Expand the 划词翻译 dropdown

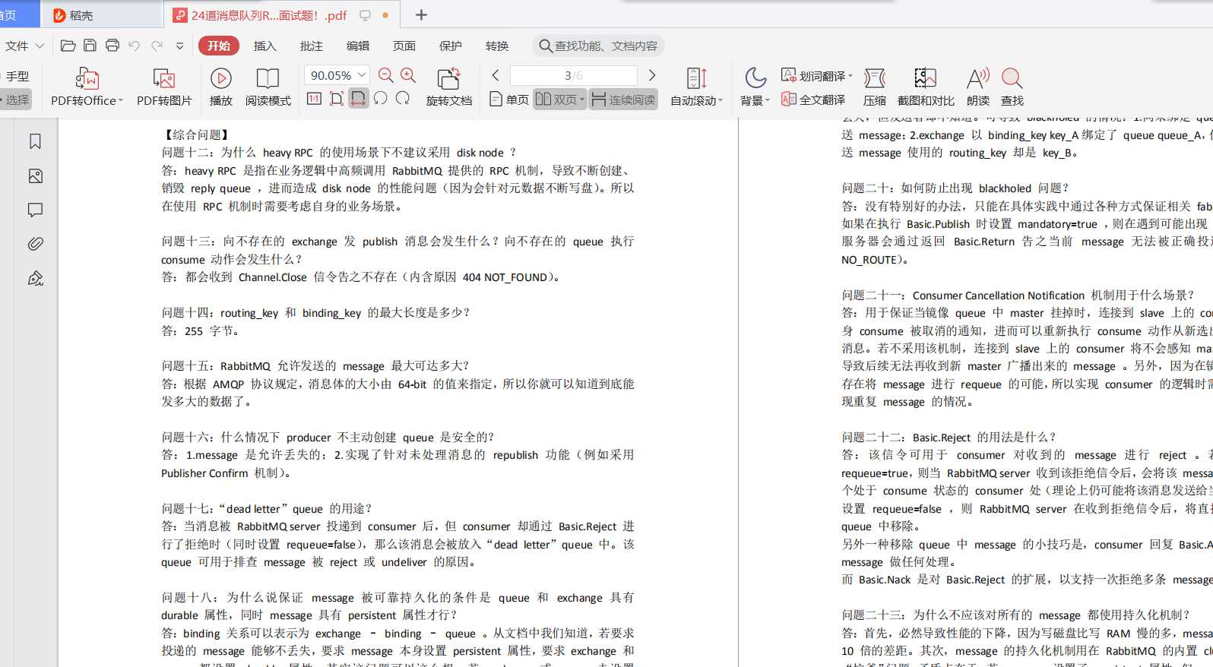pos(850,76)
